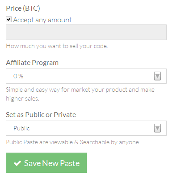The image size is (172, 178).
Task: Click the tick mark inside Accept checkbox
Action: (x=8, y=19)
